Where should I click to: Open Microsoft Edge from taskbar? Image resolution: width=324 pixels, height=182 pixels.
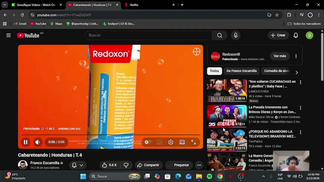click(x=178, y=176)
